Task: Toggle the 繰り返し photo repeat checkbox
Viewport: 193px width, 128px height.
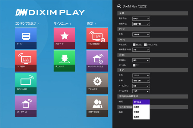Action: (134, 45)
